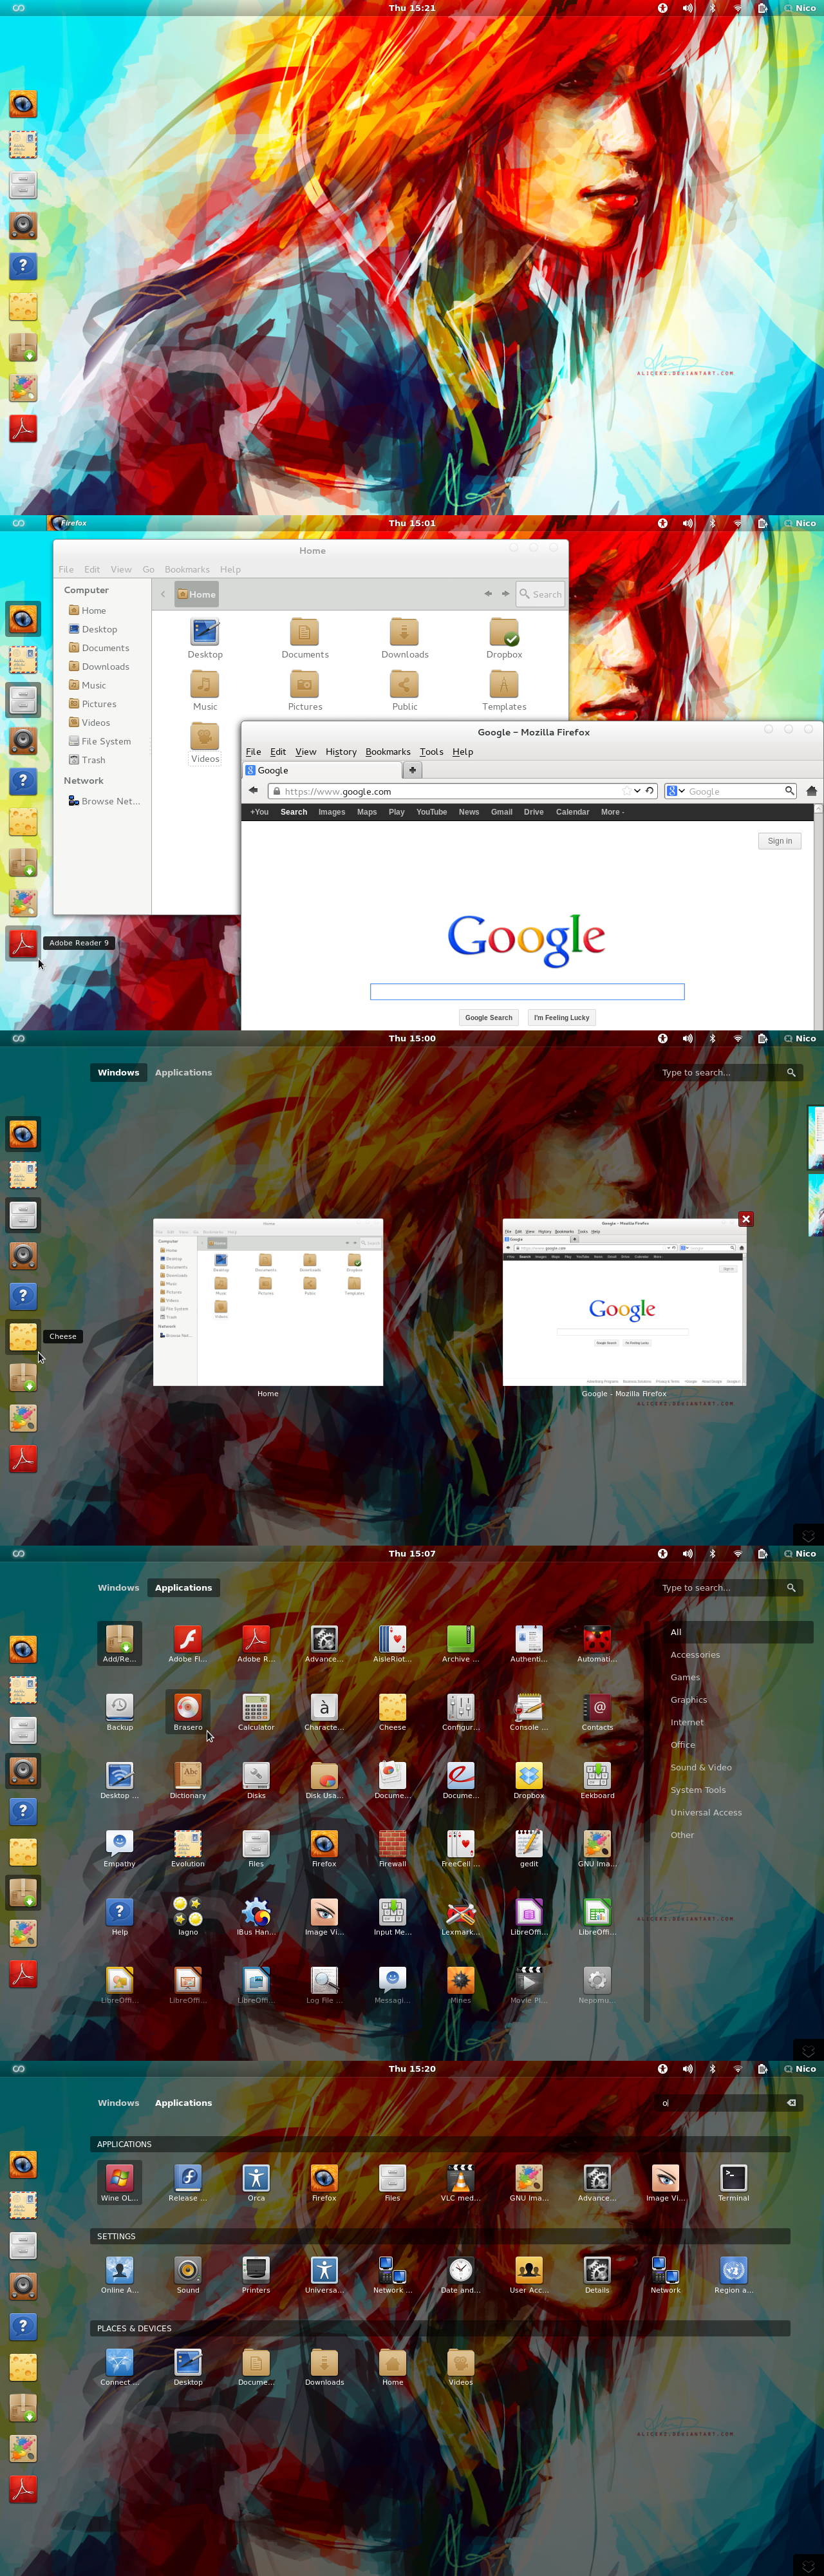
Task: Expand the More dropdown on Google bar
Action: pos(612,812)
